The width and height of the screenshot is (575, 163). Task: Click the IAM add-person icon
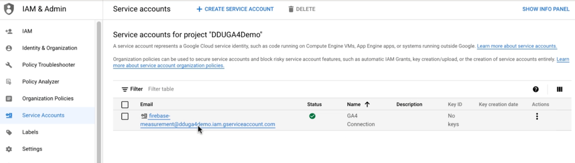pyautogui.click(x=9, y=31)
